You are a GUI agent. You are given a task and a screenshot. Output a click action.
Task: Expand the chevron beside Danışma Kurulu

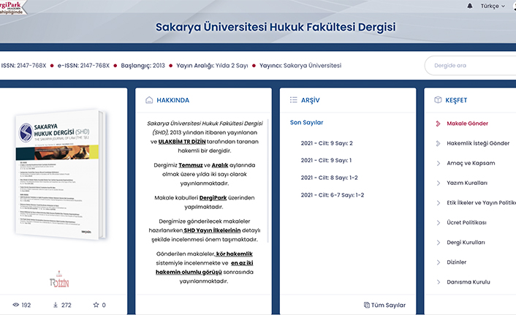[438, 282]
